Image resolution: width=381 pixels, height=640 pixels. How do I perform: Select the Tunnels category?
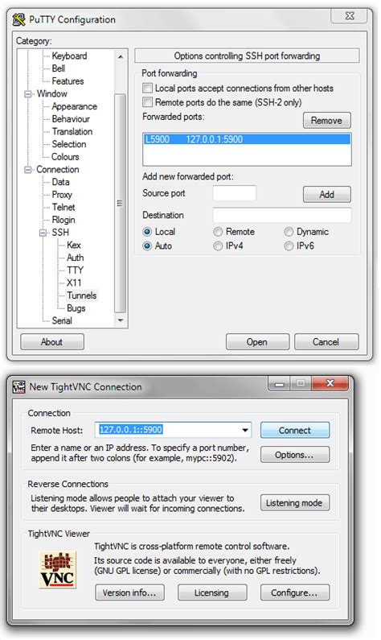(81, 295)
